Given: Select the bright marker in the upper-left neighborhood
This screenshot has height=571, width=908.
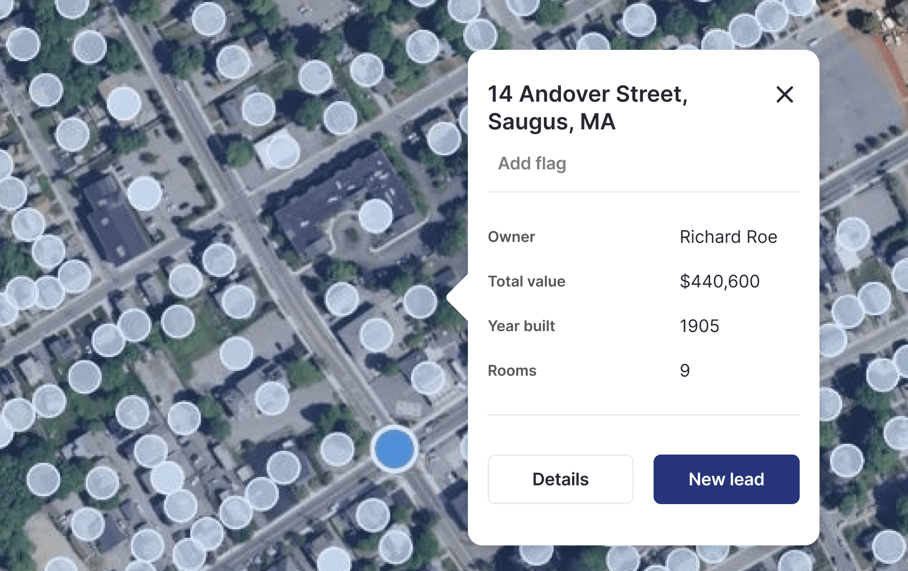Looking at the screenshot, I should [x=124, y=104].
